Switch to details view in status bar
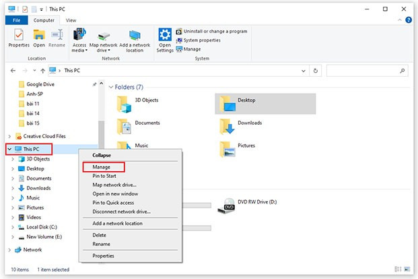Screen dimensions: 418x279 click(398, 269)
